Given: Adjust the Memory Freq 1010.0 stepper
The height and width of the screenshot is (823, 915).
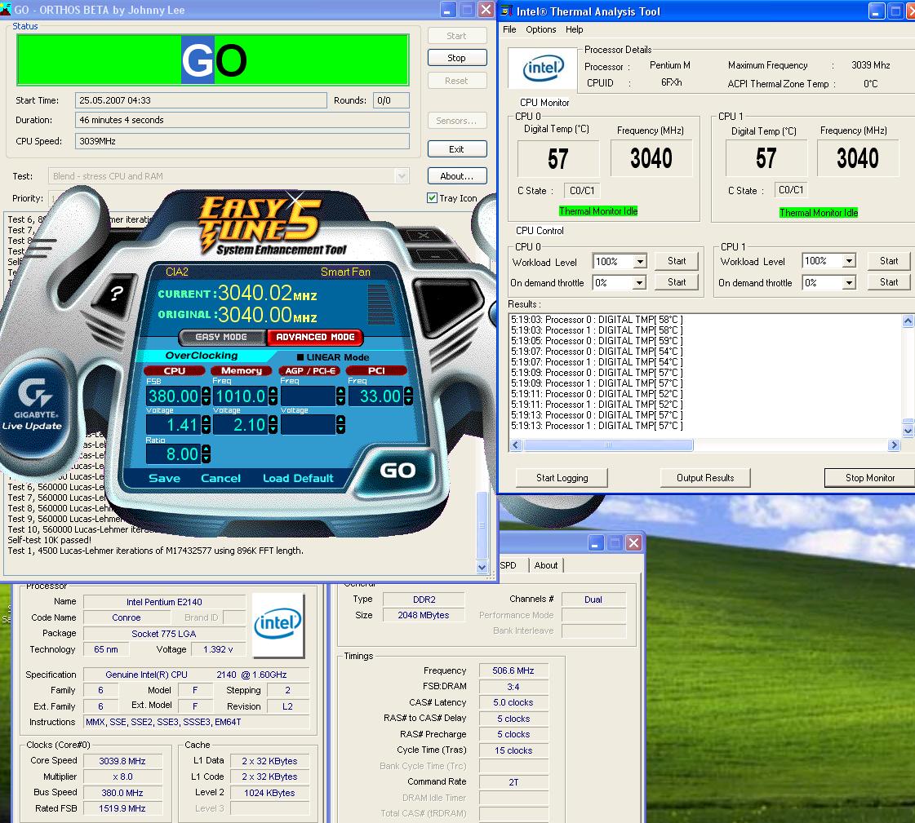Looking at the screenshot, I should coord(273,396).
